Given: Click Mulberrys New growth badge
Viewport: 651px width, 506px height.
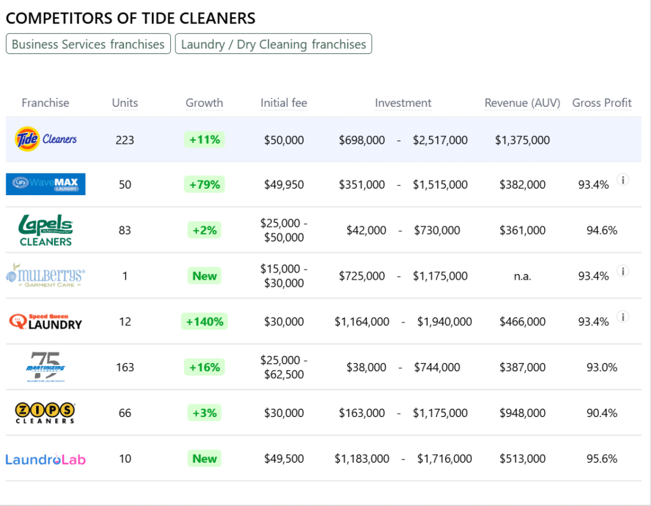Looking at the screenshot, I should [204, 276].
